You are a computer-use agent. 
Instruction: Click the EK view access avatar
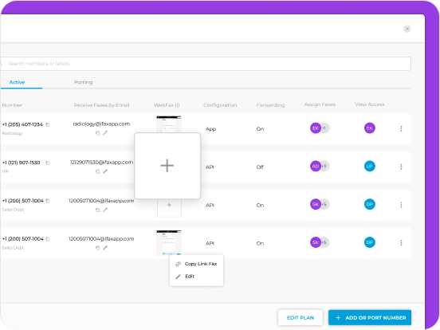[370, 128]
